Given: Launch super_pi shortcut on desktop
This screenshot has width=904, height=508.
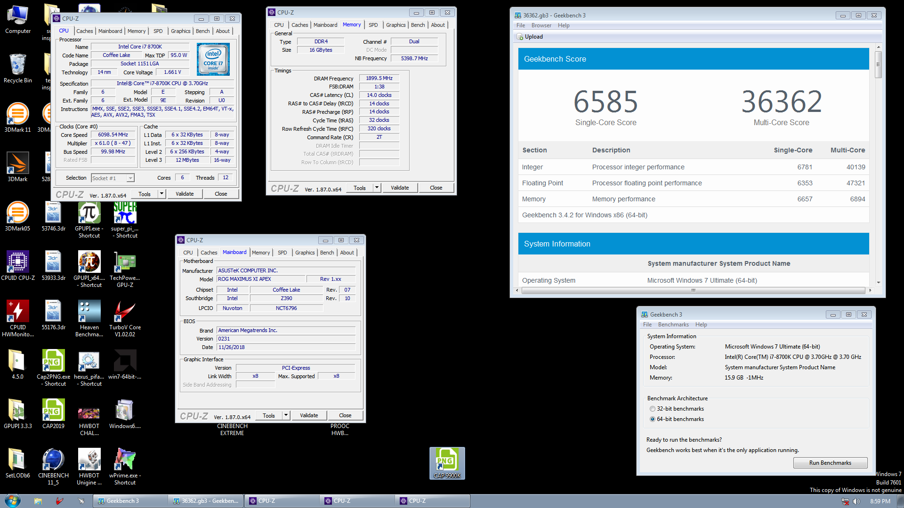Looking at the screenshot, I should [x=125, y=220].
